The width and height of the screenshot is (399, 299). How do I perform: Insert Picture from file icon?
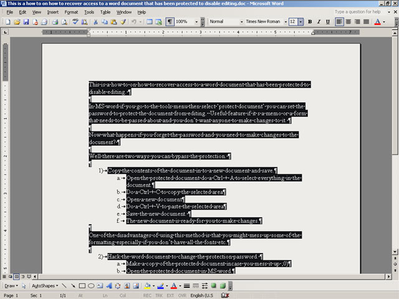click(136, 286)
